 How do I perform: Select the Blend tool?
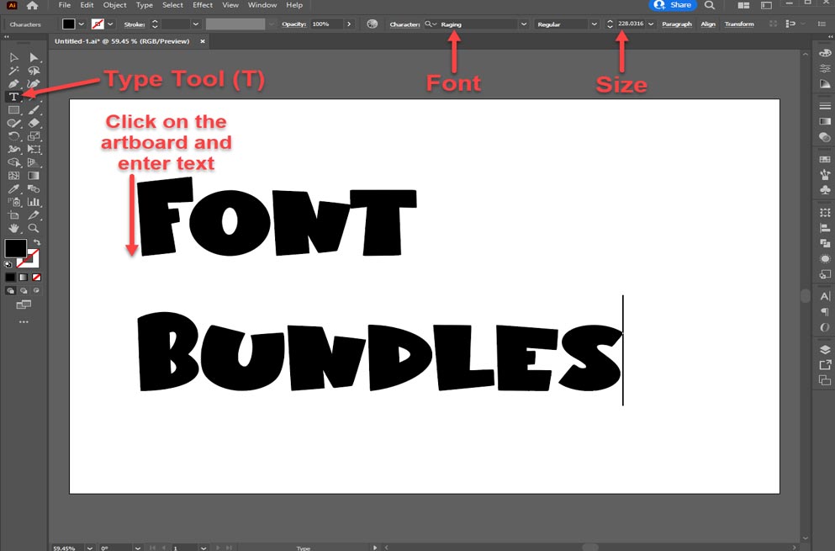(x=34, y=188)
